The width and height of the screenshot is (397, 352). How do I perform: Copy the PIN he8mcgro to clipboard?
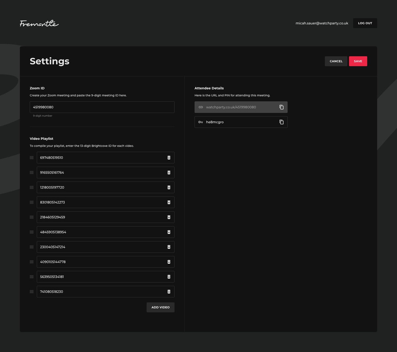(282, 122)
